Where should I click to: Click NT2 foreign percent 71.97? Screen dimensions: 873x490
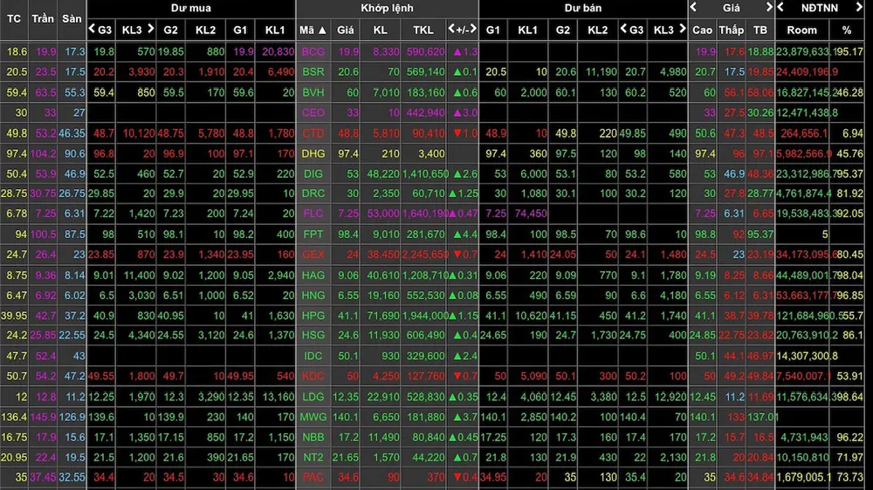849,457
